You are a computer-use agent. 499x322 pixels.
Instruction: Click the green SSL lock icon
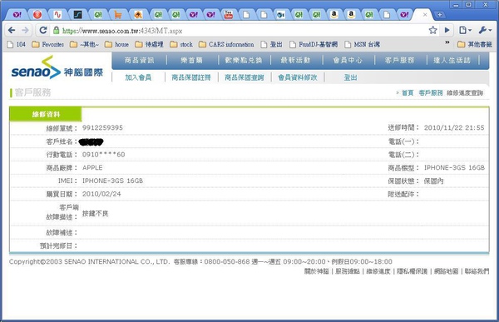57,30
